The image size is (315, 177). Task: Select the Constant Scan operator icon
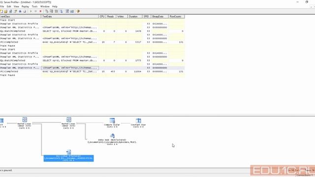[138, 120]
